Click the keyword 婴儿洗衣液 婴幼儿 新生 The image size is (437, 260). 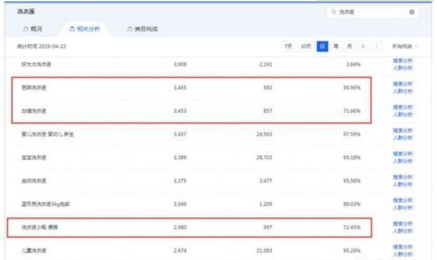pos(48,134)
